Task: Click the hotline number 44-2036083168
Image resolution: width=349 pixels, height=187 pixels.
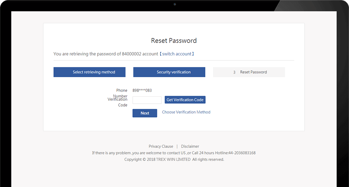Action: coord(242,153)
